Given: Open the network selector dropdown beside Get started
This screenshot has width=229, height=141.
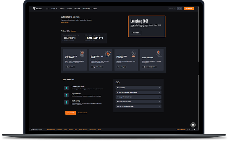Looking at the screenshot, I should coord(180,9).
